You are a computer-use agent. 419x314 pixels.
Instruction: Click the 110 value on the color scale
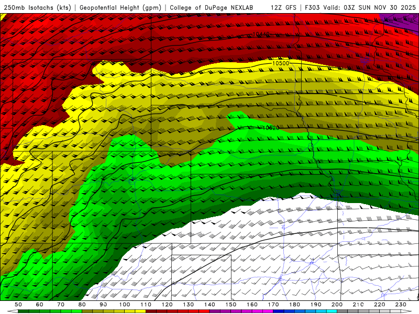tap(146, 305)
